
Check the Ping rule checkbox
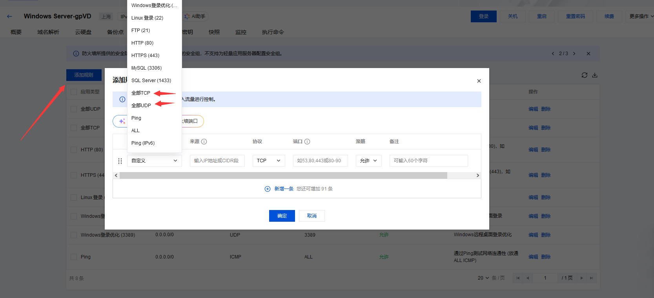pyautogui.click(x=74, y=257)
